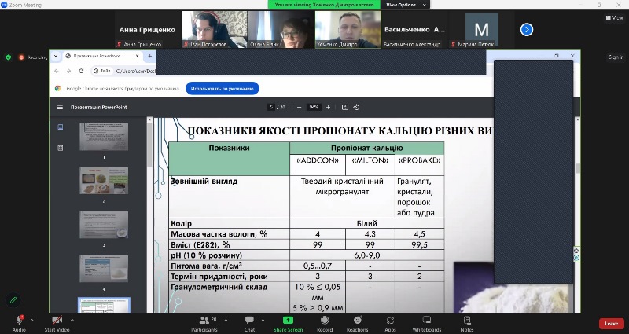Toggle the PDF viewer sidebar menu
629x334 pixels.
pos(61,107)
